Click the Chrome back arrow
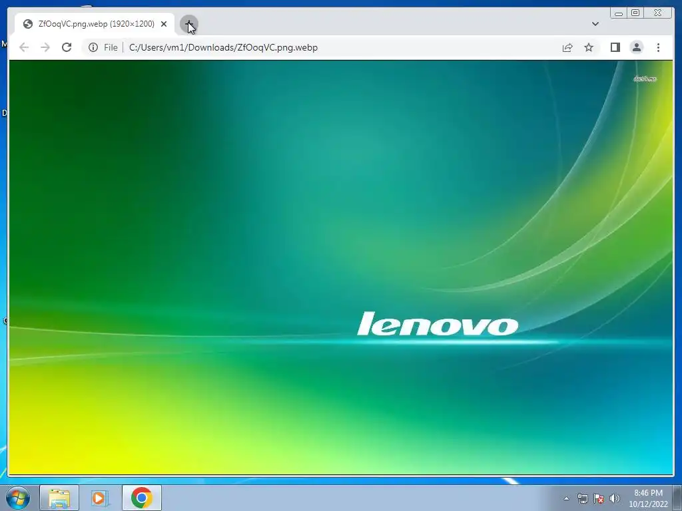The height and width of the screenshot is (511, 682). [x=24, y=47]
